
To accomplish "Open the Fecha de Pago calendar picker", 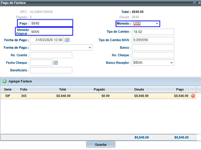I will coord(67,40).
